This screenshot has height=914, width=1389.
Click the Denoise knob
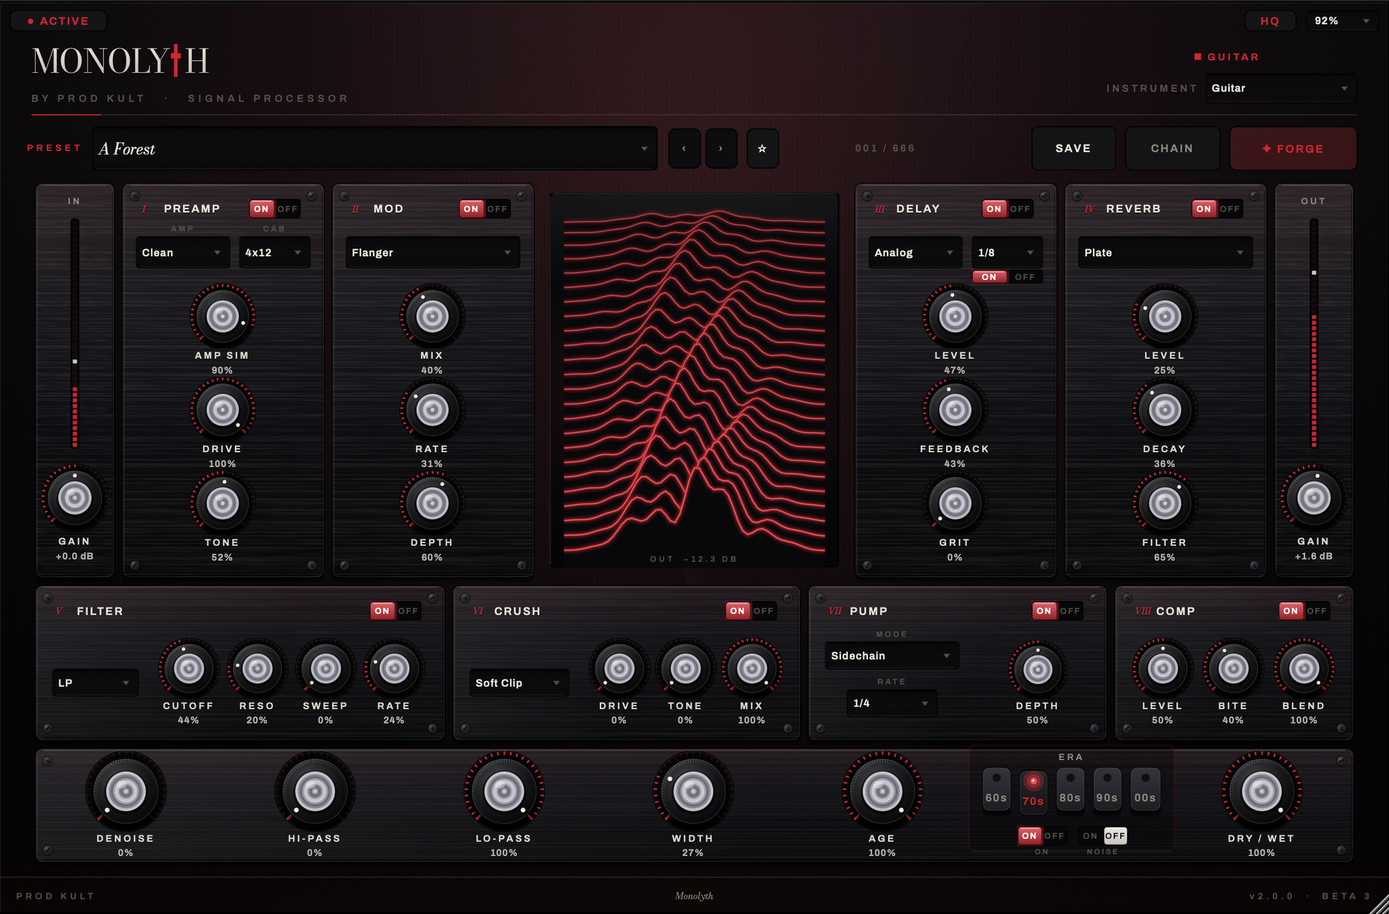point(126,791)
